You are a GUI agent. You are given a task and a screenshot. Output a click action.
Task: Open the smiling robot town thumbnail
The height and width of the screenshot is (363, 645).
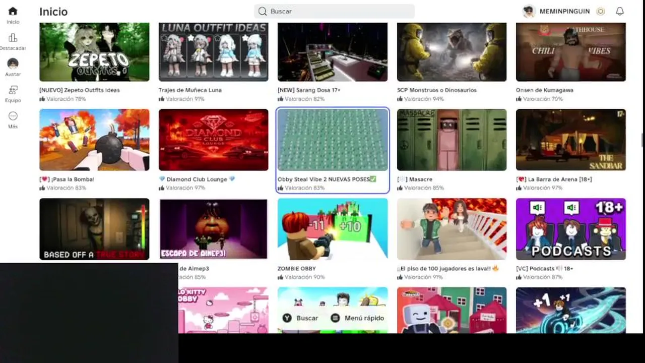point(452,310)
